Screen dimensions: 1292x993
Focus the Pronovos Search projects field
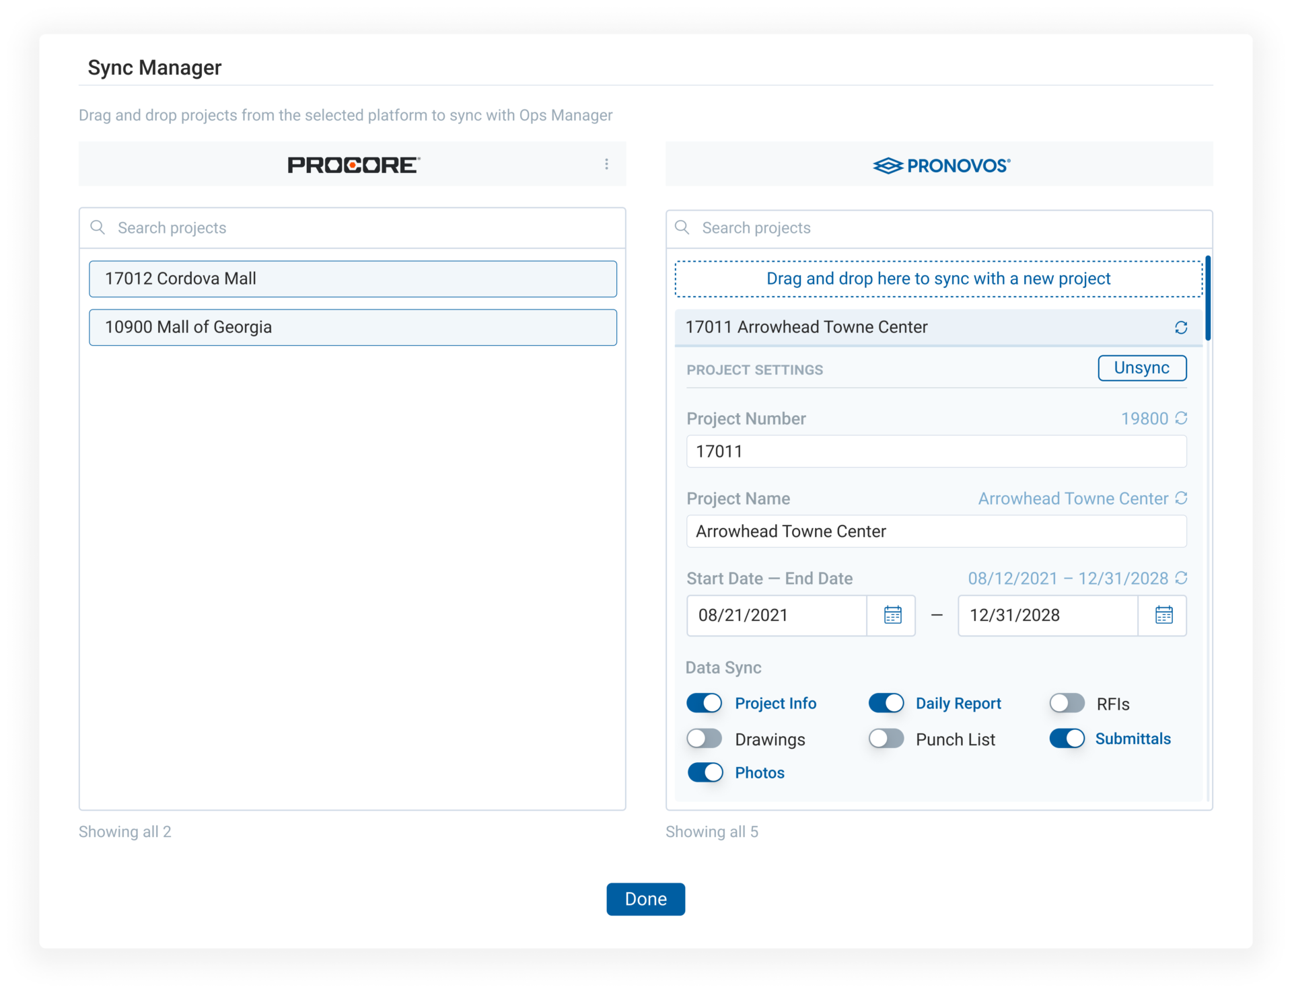click(939, 228)
